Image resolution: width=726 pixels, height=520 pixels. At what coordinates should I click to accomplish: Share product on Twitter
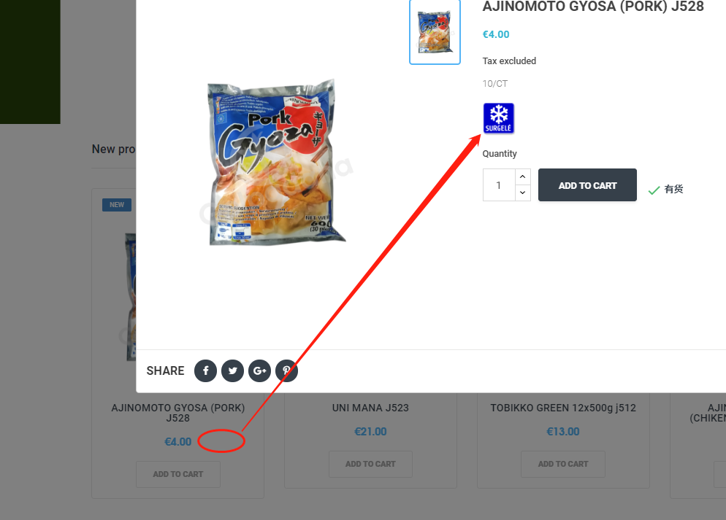(x=232, y=370)
